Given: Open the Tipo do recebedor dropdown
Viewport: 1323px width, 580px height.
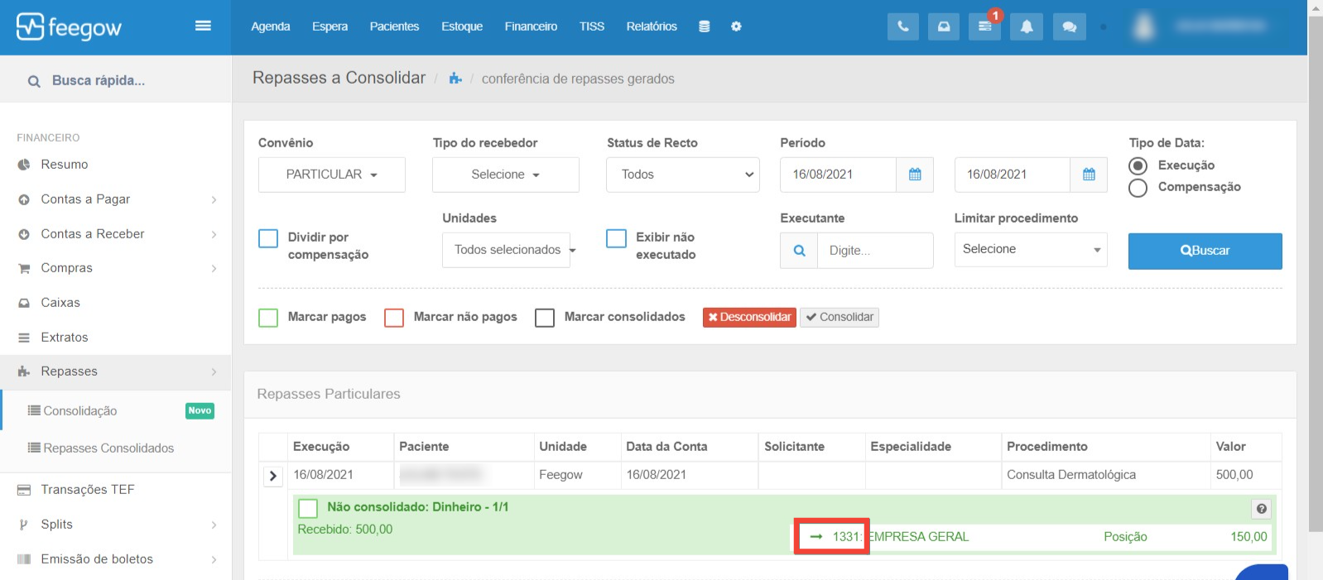Looking at the screenshot, I should (x=506, y=175).
